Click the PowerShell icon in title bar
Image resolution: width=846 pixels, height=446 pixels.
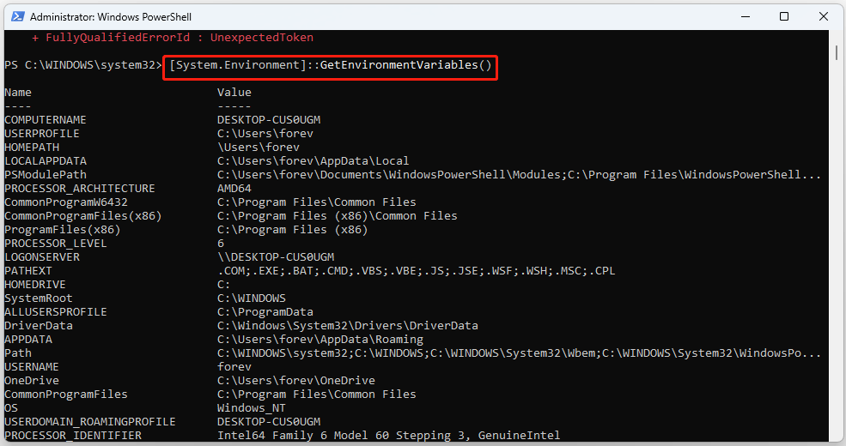click(x=18, y=16)
